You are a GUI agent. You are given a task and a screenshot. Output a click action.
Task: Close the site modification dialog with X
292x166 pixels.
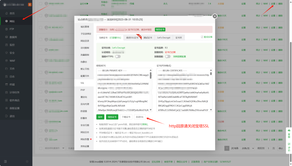pyautogui.click(x=215, y=16)
